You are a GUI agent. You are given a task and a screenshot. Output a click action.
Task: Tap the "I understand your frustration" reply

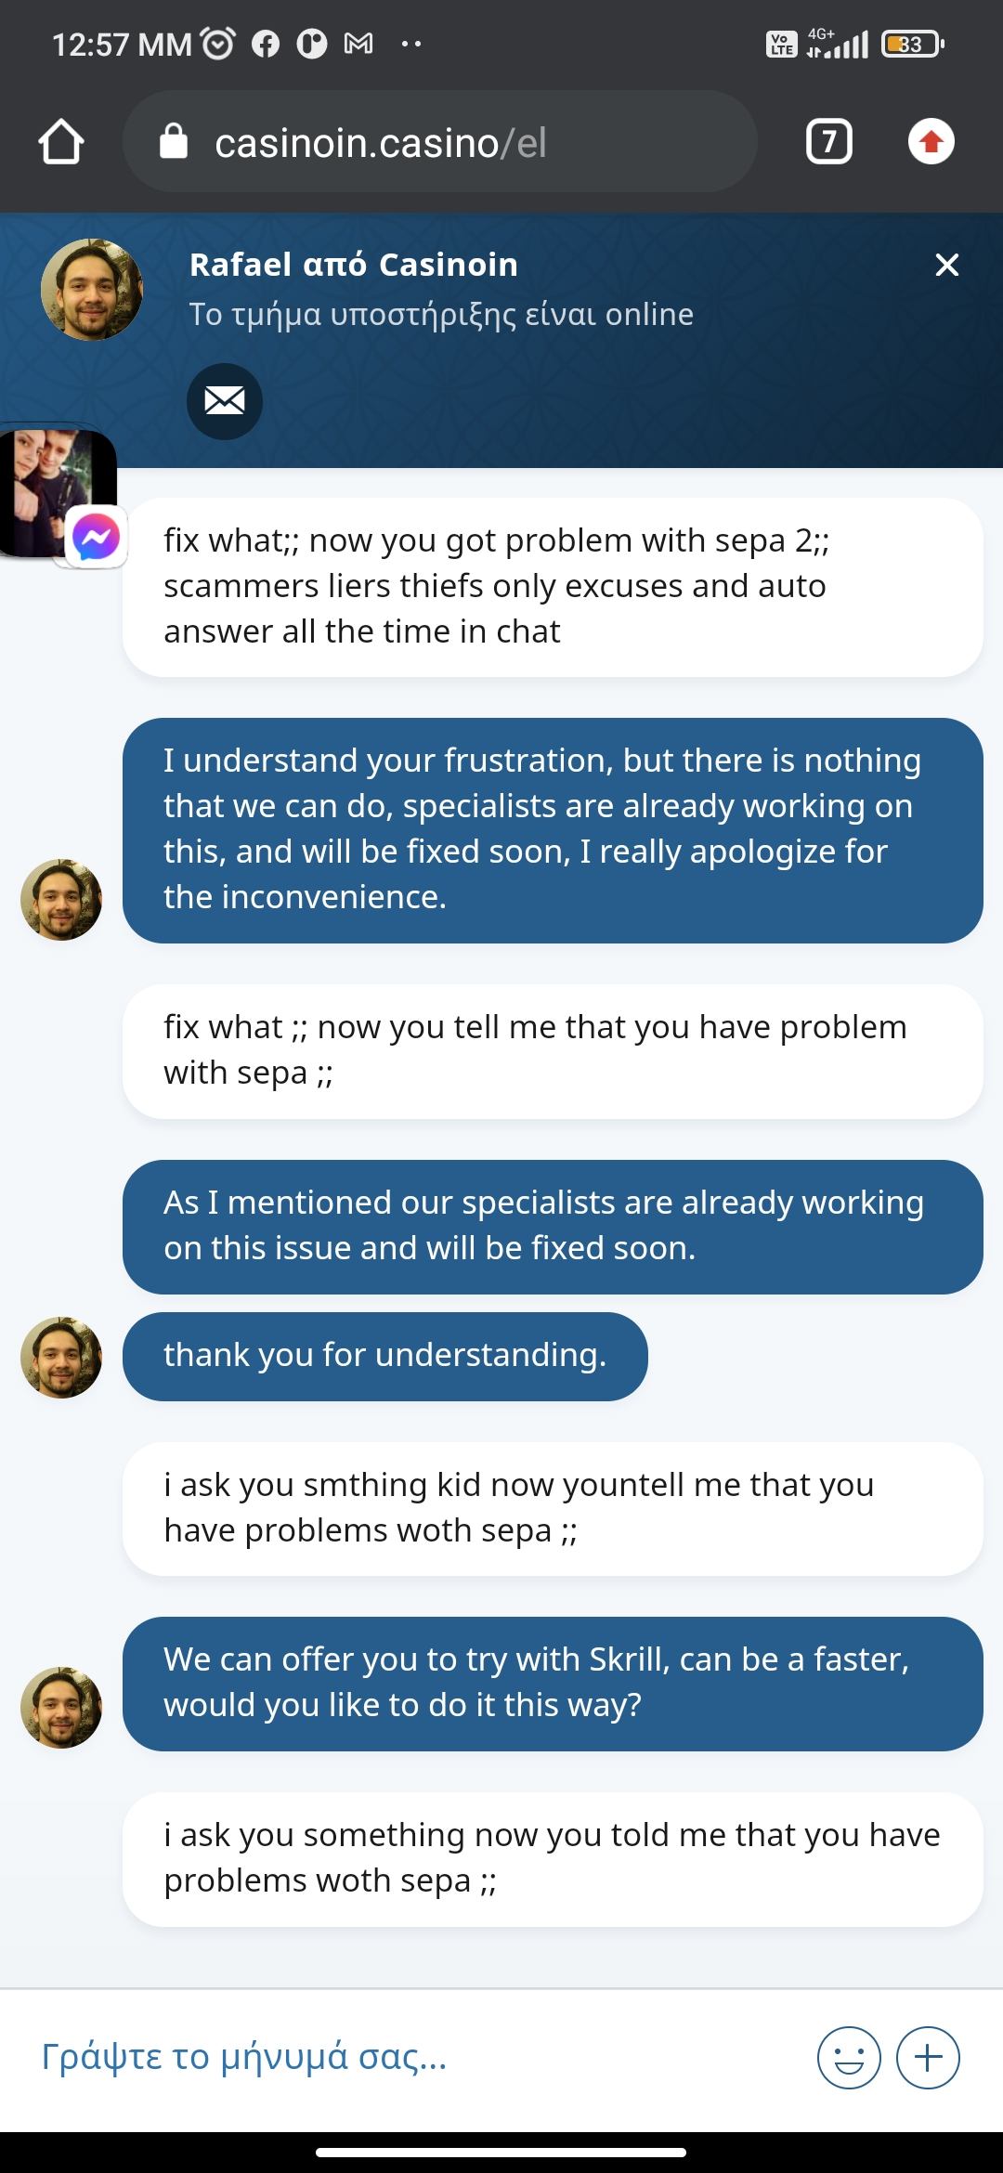(553, 829)
